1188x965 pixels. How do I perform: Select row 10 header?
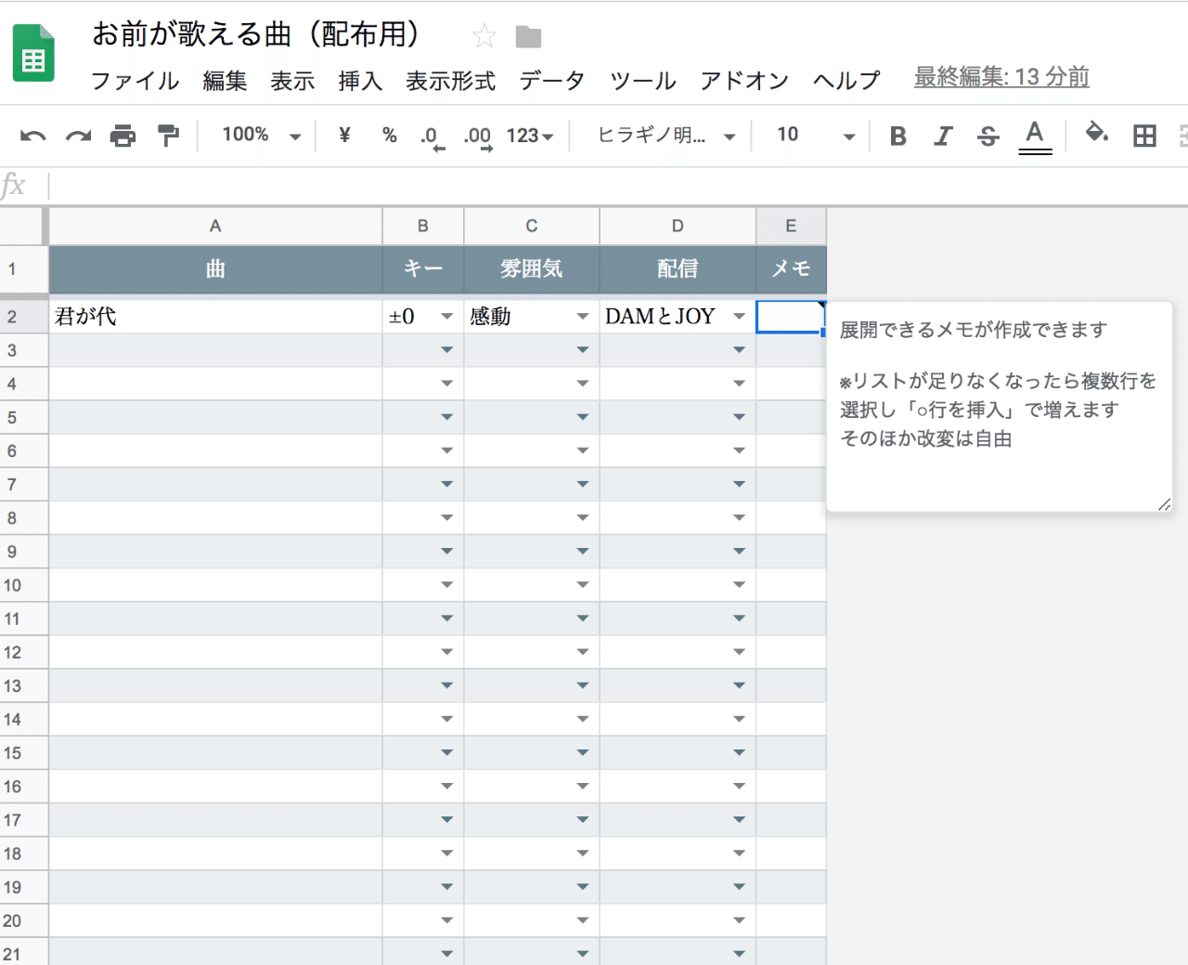point(22,585)
